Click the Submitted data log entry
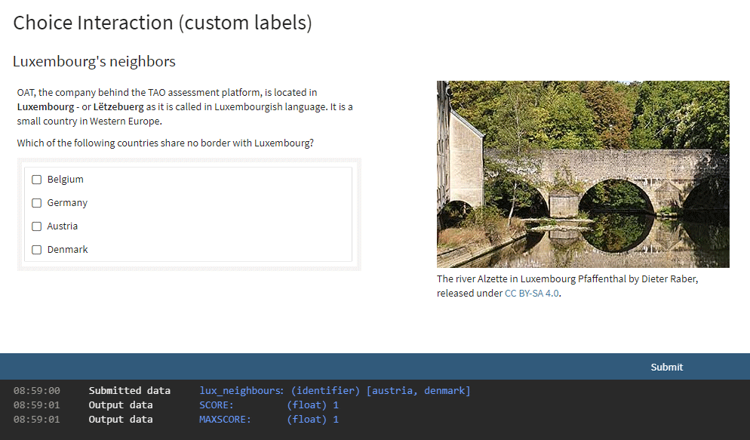Screen dimensions: 750x440 (x=129, y=390)
